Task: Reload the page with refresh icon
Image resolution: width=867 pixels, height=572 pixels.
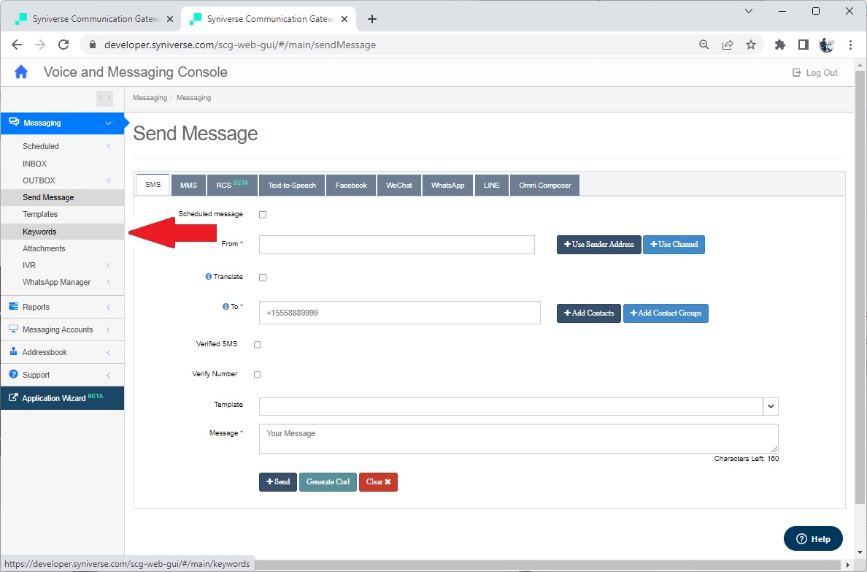Action: point(63,45)
